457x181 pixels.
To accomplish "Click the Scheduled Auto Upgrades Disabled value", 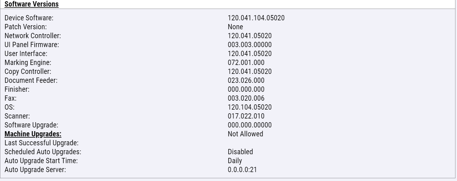I will tap(241, 152).
